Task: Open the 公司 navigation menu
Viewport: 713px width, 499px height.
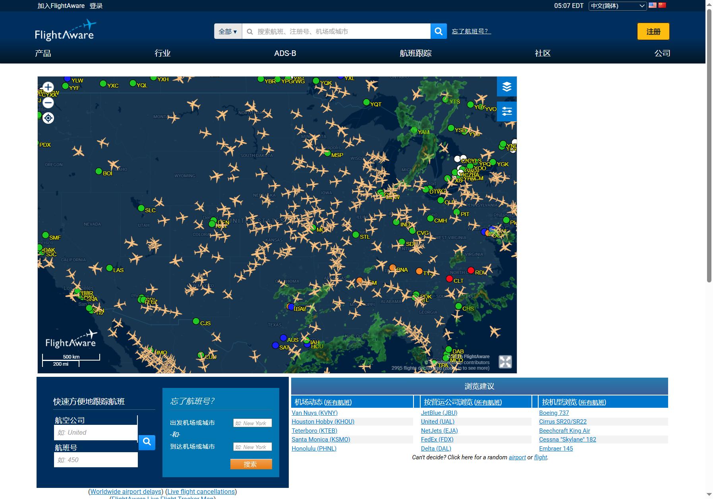Action: coord(662,53)
